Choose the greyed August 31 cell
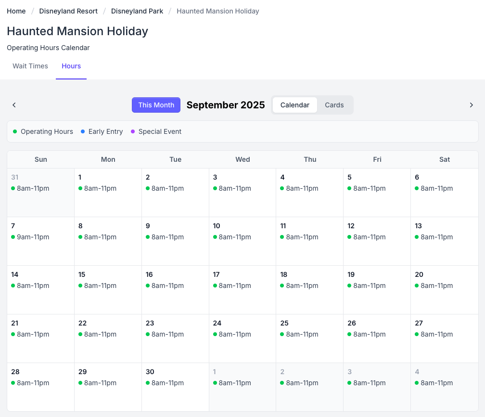Viewport: 485px width, 417px height. 40,192
